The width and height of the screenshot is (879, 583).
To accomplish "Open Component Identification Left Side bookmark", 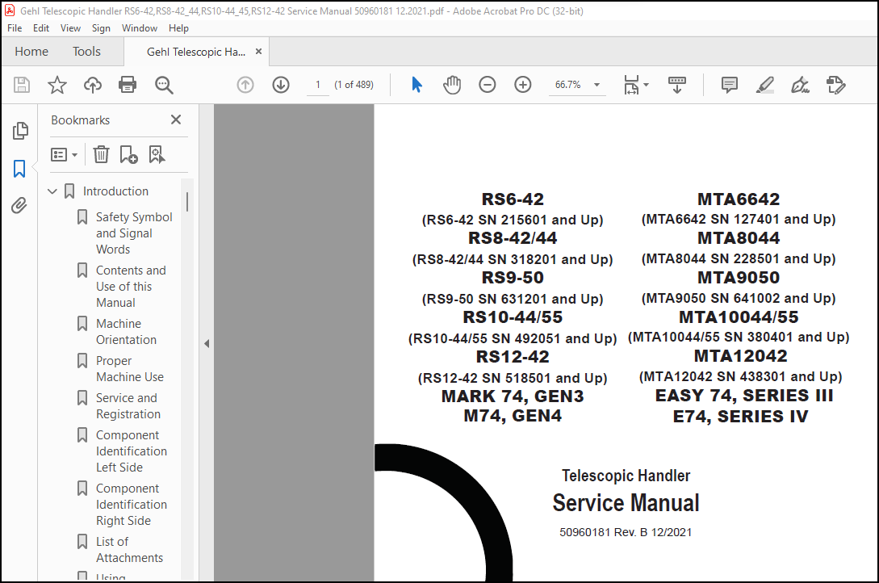I will pos(132,451).
